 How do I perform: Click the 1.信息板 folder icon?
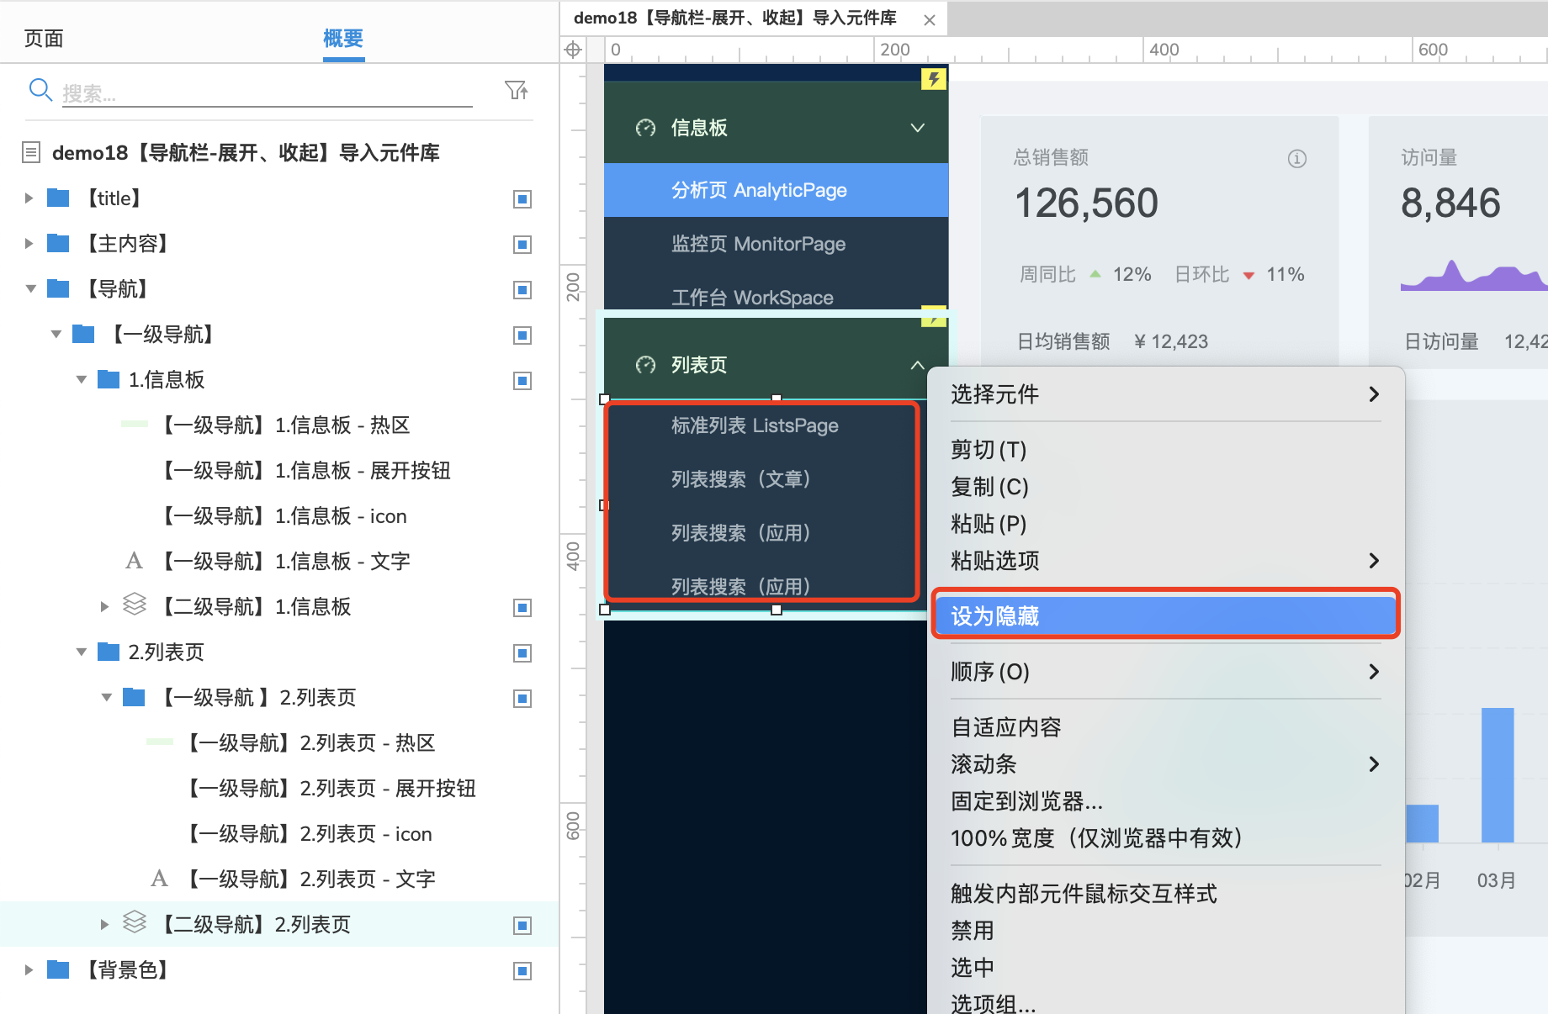(109, 380)
